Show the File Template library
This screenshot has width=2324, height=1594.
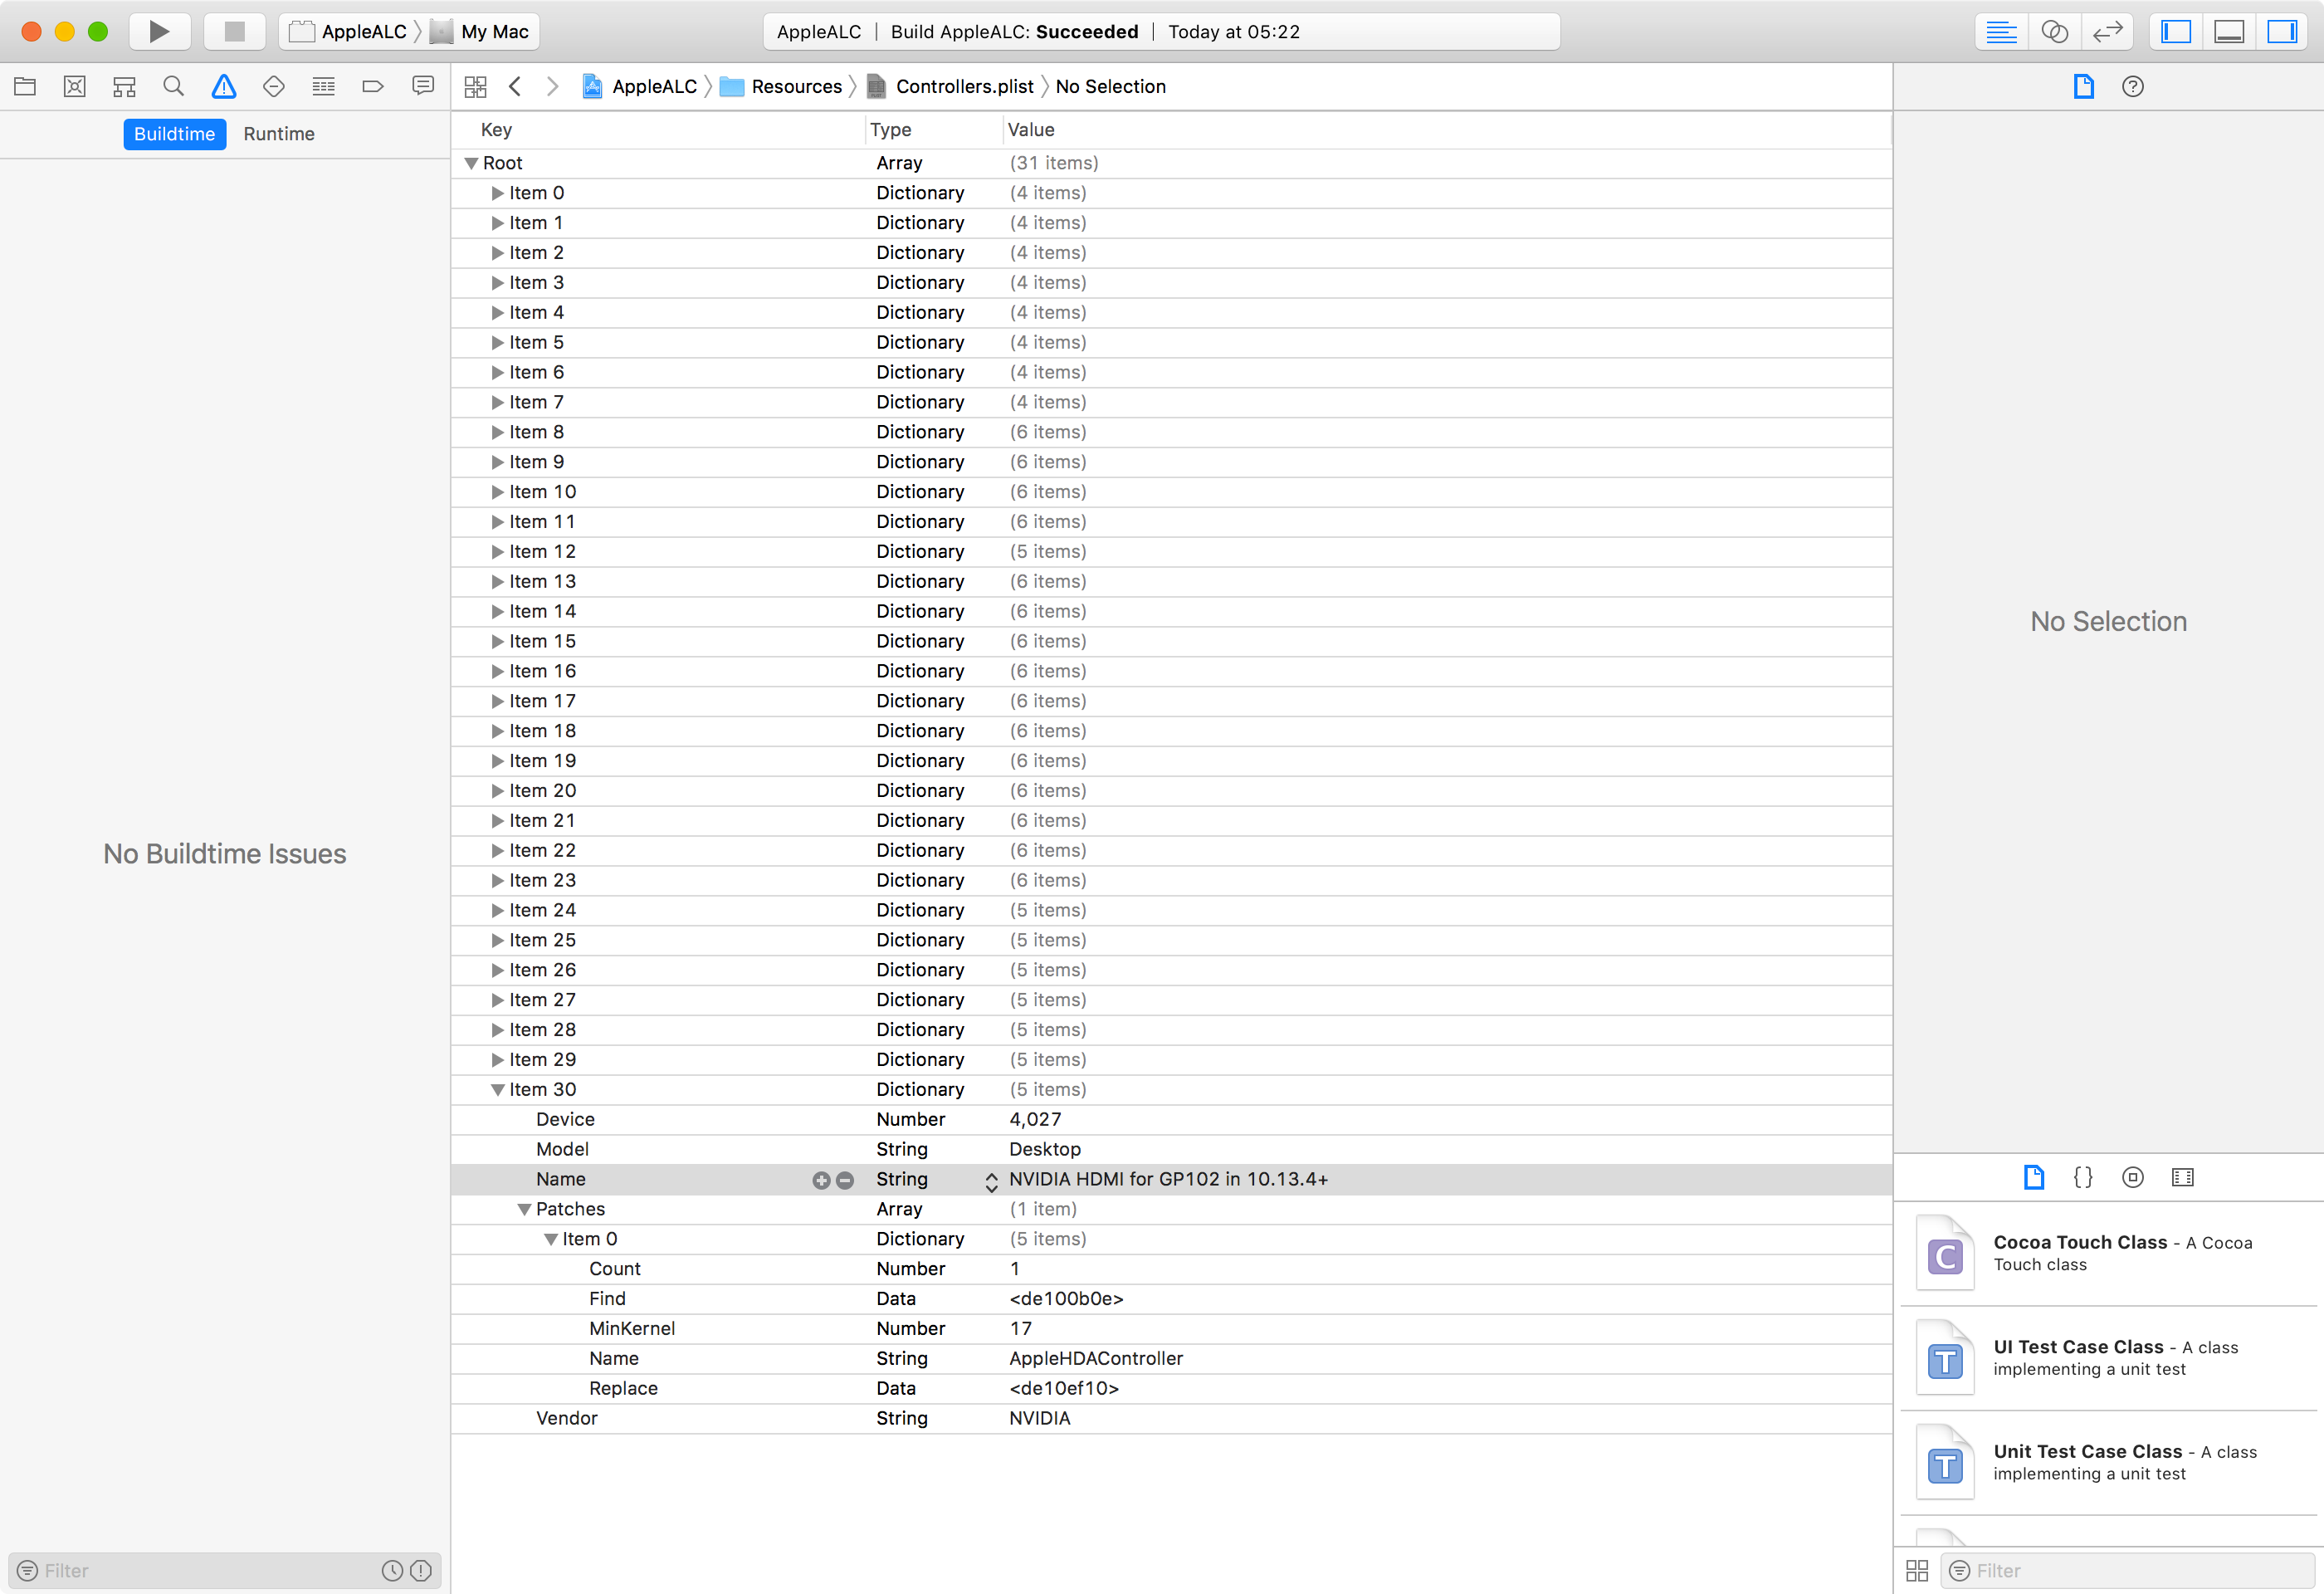(2034, 1177)
